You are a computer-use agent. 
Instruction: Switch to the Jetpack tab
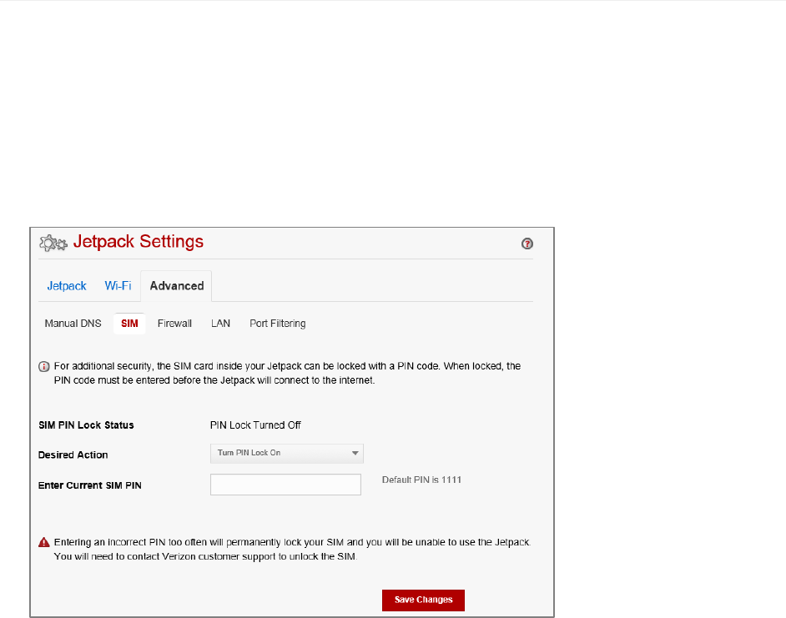(67, 286)
